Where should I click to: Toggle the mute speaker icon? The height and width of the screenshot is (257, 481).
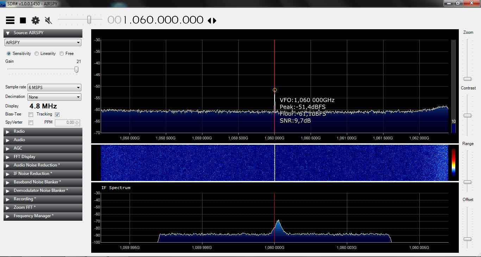[49, 20]
